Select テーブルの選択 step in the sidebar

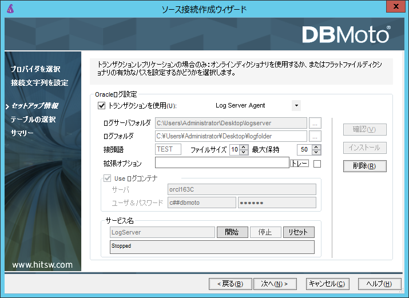point(33,120)
